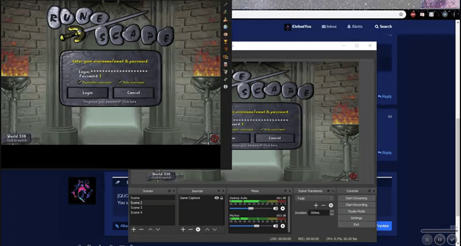
Task: Open the RuneLite yellow overlapping-screens sidebar icon
Action: tap(225, 57)
